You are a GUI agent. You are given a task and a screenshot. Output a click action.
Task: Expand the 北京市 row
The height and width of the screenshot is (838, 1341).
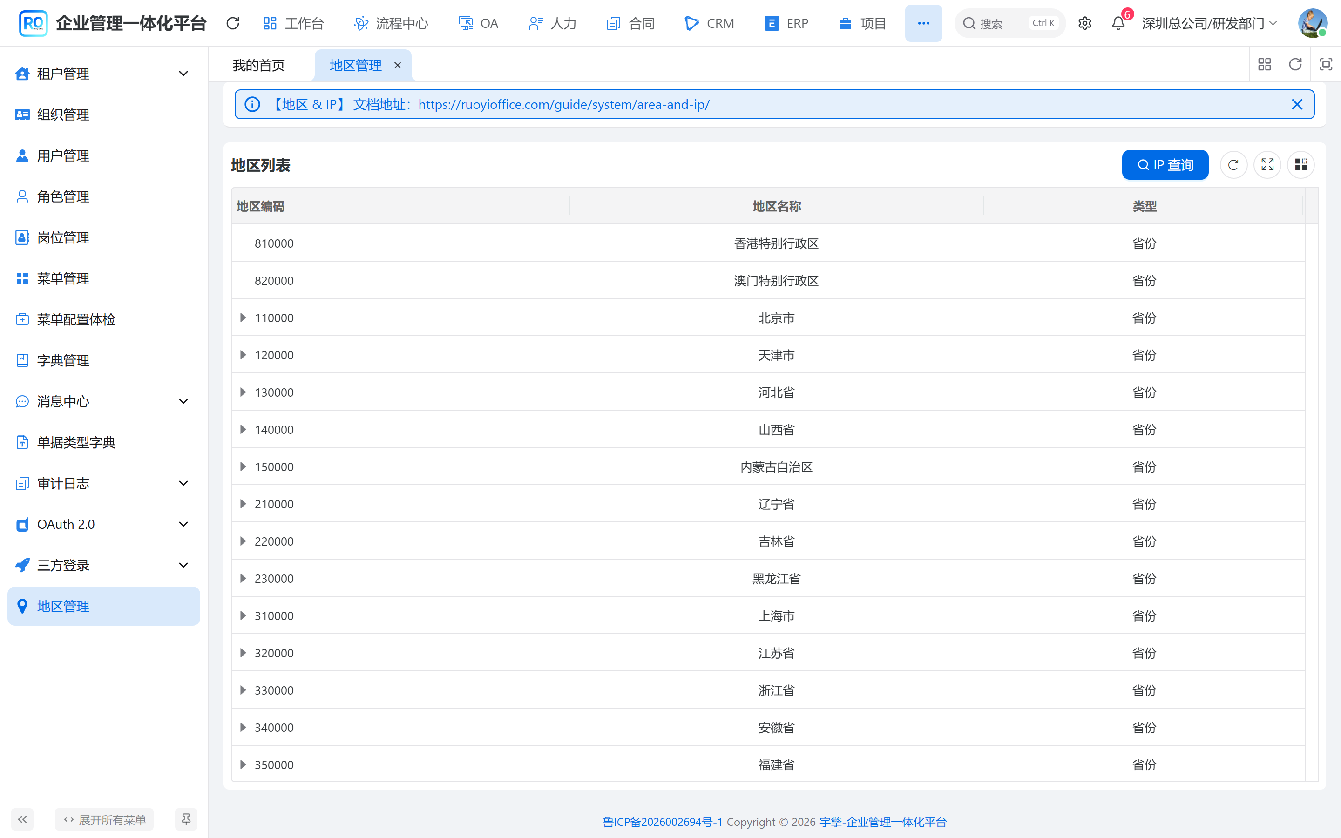(x=243, y=318)
